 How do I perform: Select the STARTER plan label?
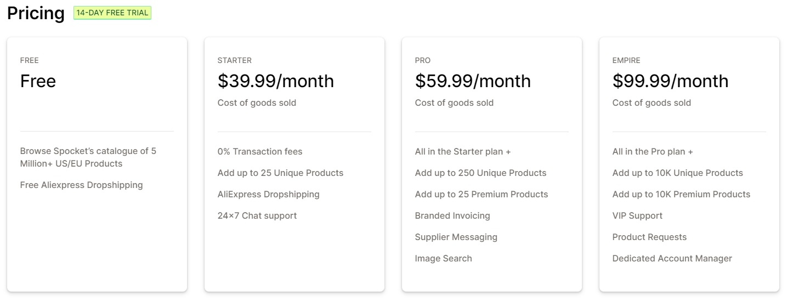click(x=235, y=60)
